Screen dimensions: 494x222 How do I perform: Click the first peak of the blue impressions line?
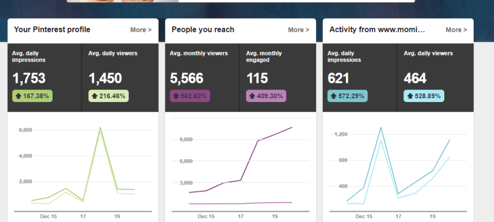[x=381, y=127]
